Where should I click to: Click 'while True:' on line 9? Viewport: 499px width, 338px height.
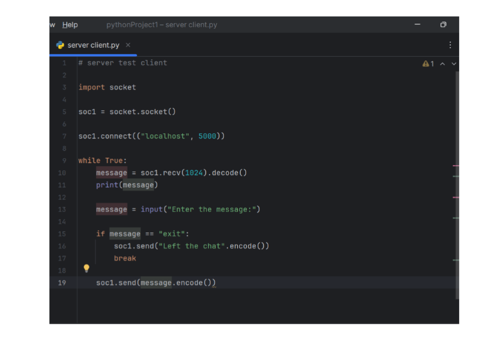click(x=102, y=161)
